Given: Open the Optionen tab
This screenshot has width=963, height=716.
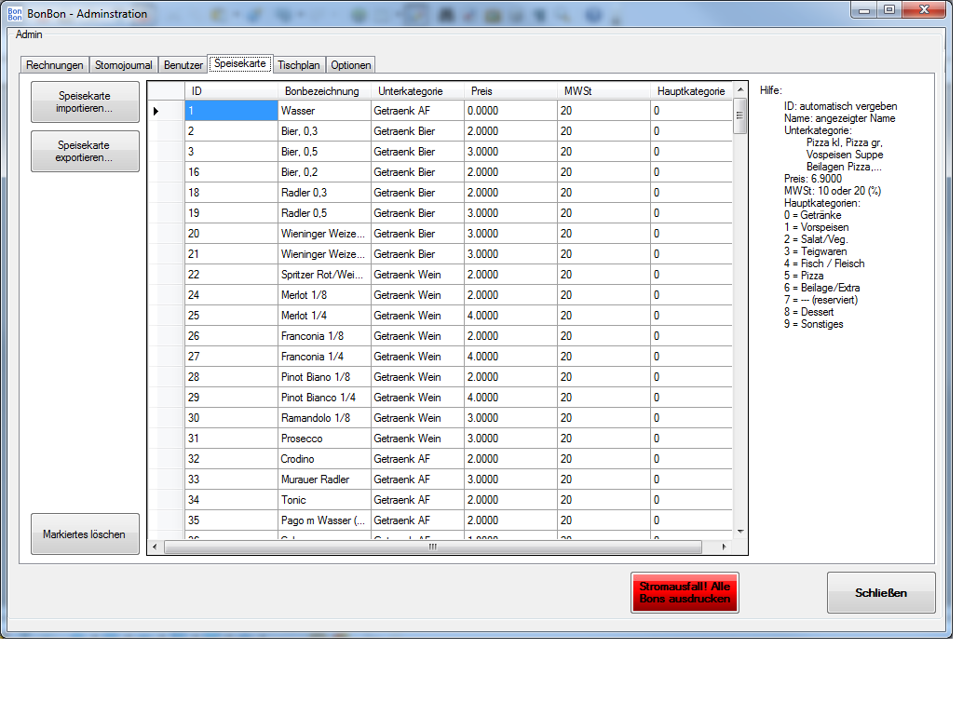Looking at the screenshot, I should point(350,65).
